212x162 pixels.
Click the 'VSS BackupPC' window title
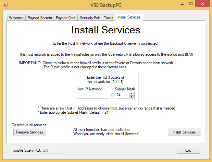(x=106, y=5)
